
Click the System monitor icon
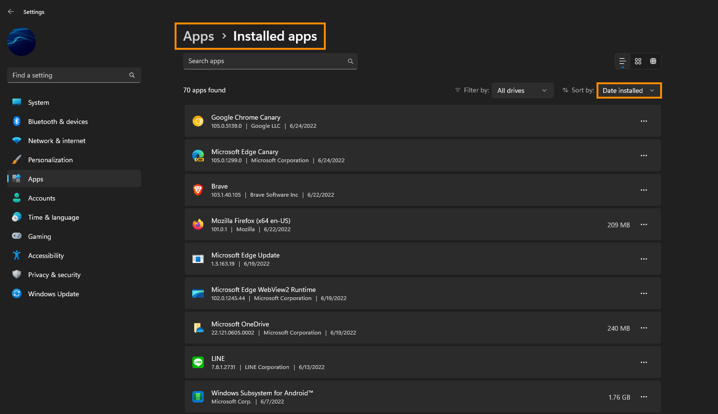coord(17,102)
